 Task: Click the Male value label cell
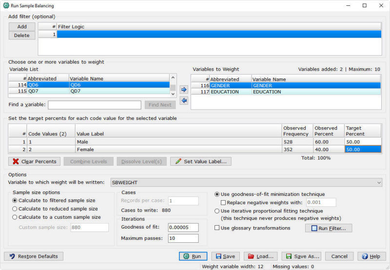[178, 142]
